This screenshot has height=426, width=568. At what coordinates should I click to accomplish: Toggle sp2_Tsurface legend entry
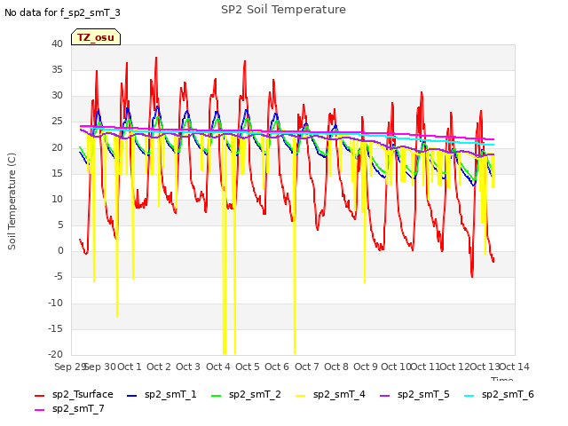click(74, 394)
